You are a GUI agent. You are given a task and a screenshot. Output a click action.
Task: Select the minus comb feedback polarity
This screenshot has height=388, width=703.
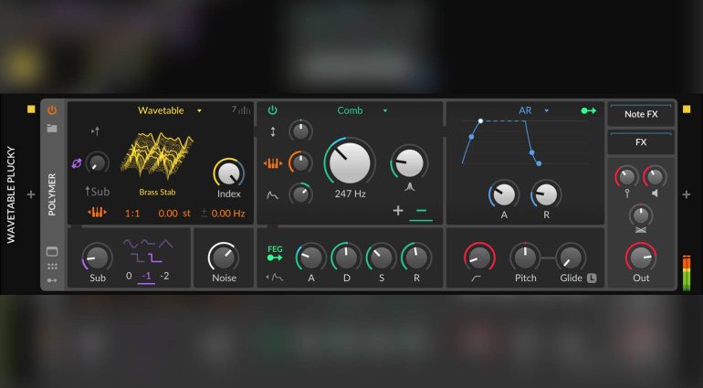point(421,211)
